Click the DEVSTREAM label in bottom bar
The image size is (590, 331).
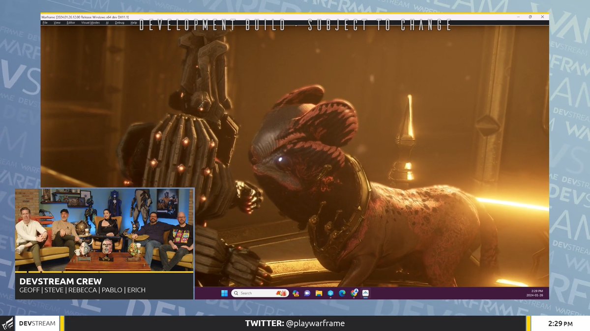pos(37,324)
